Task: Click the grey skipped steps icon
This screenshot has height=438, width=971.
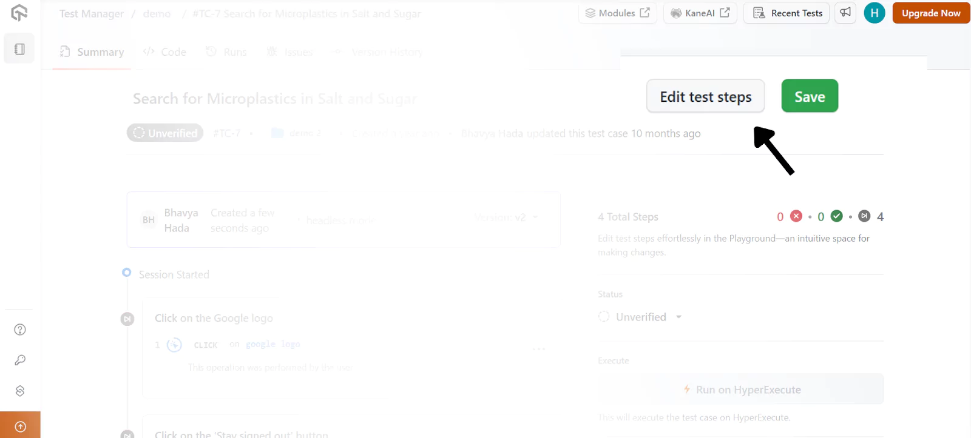Action: (865, 216)
